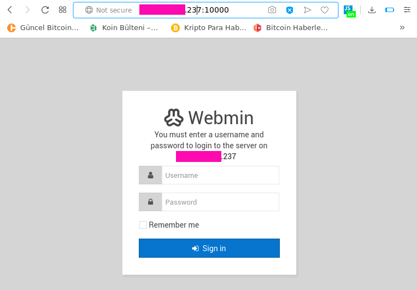Open the tab grid speed dial icon
This screenshot has height=290, width=417.
(x=63, y=10)
